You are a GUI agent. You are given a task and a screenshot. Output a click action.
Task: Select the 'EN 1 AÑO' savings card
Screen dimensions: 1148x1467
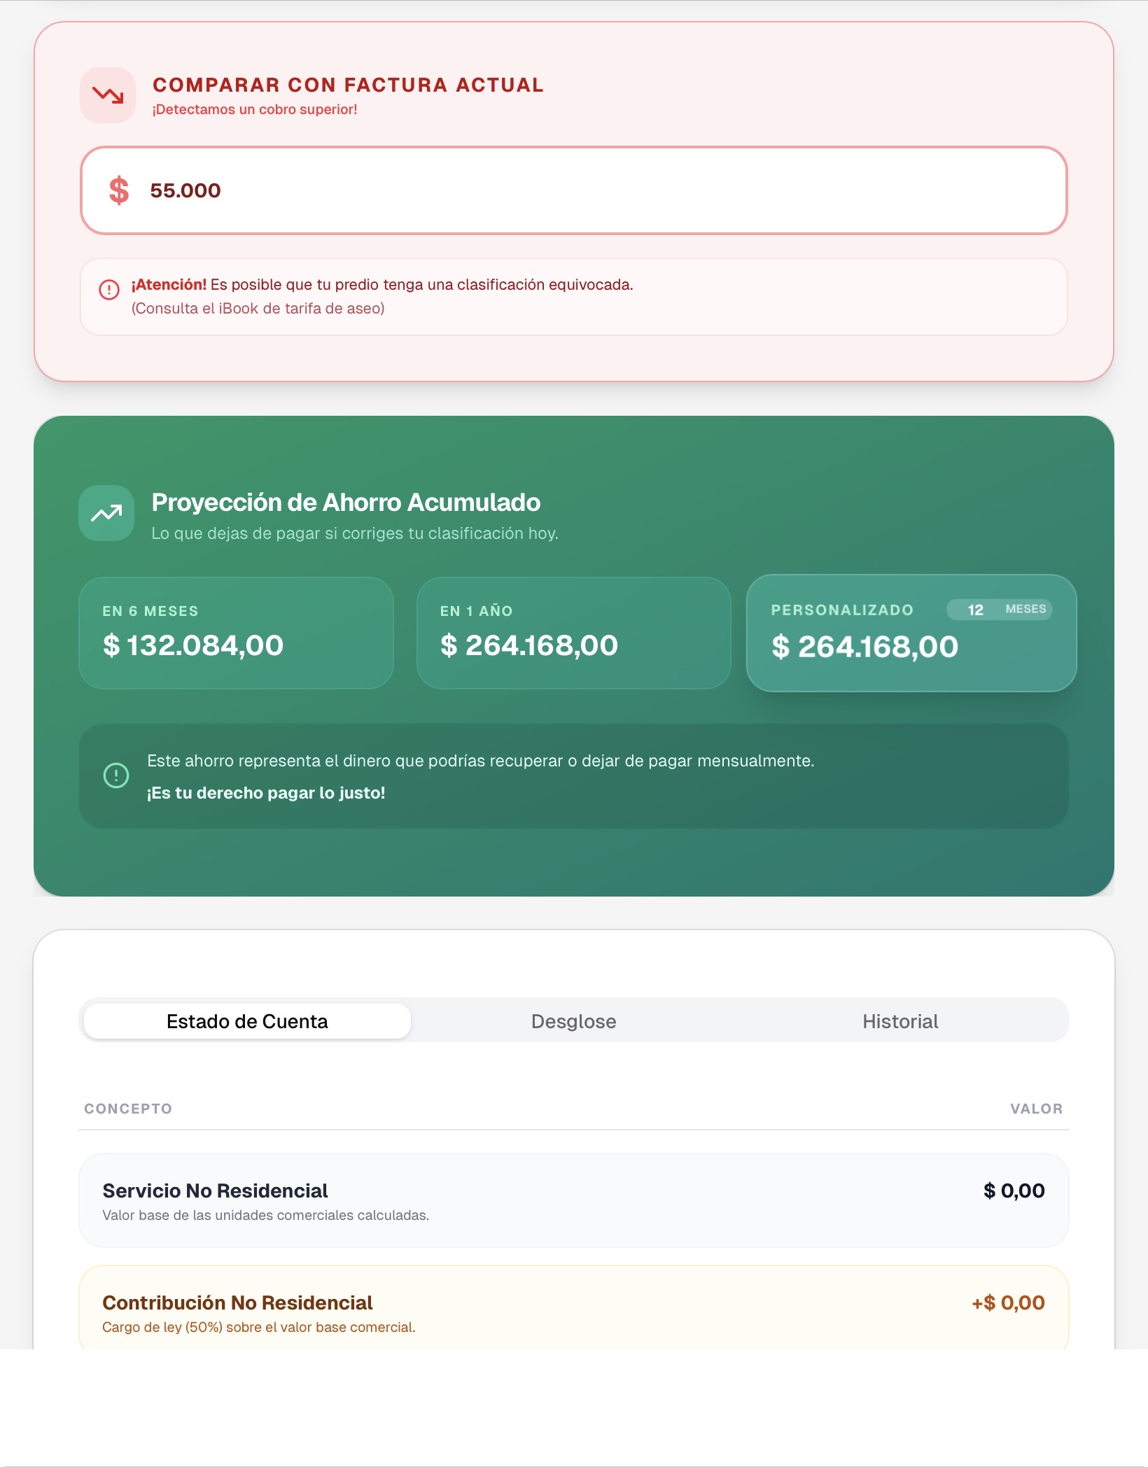click(x=573, y=632)
